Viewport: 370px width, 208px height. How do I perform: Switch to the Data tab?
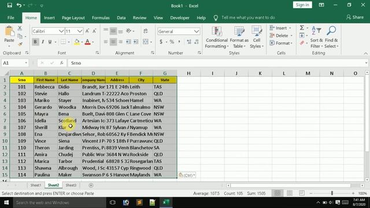pyautogui.click(x=121, y=18)
